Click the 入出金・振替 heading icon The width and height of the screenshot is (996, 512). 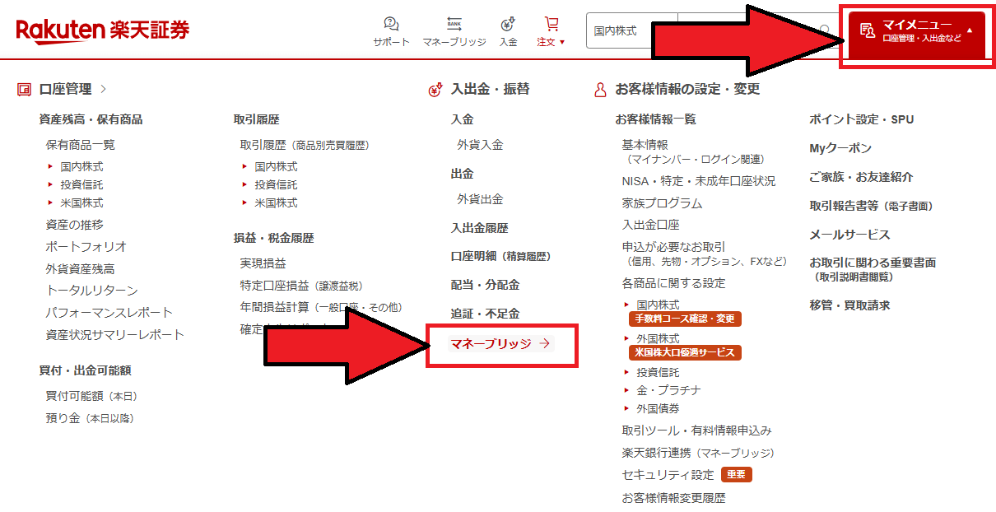click(x=436, y=89)
